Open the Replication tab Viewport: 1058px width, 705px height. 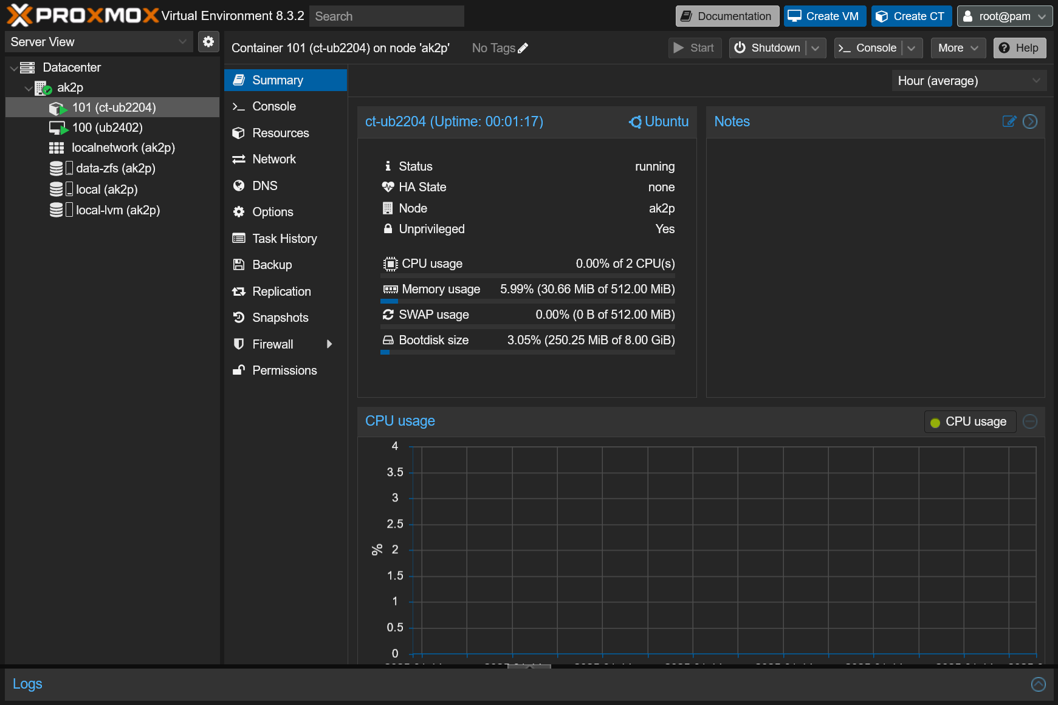286,291
